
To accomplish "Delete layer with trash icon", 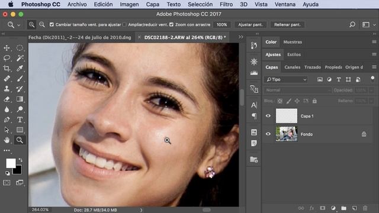I will [365, 208].
